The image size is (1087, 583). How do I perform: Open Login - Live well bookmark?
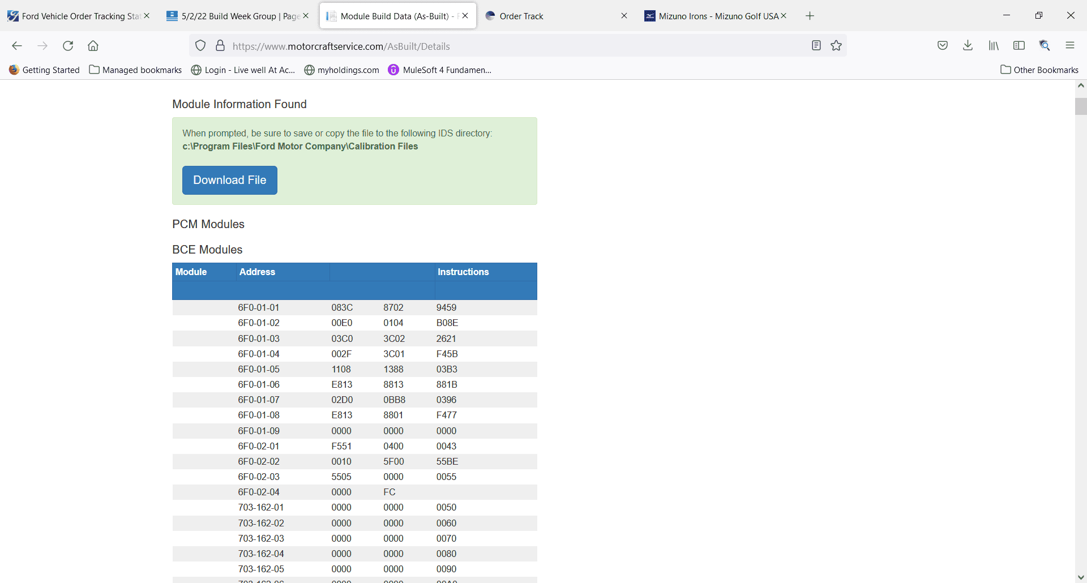pos(243,70)
